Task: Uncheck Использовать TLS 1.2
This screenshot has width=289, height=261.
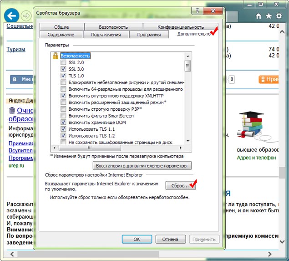Action: (63, 136)
